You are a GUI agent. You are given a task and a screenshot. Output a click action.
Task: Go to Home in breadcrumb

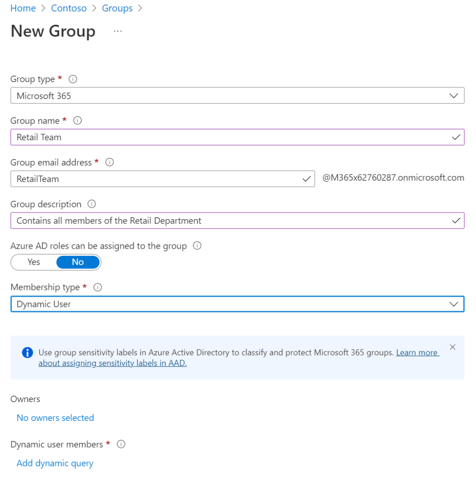(x=23, y=8)
